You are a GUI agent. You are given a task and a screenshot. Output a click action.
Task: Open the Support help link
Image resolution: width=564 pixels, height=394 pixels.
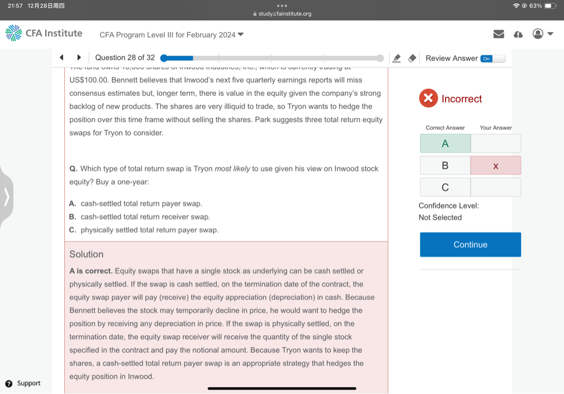tap(23, 384)
